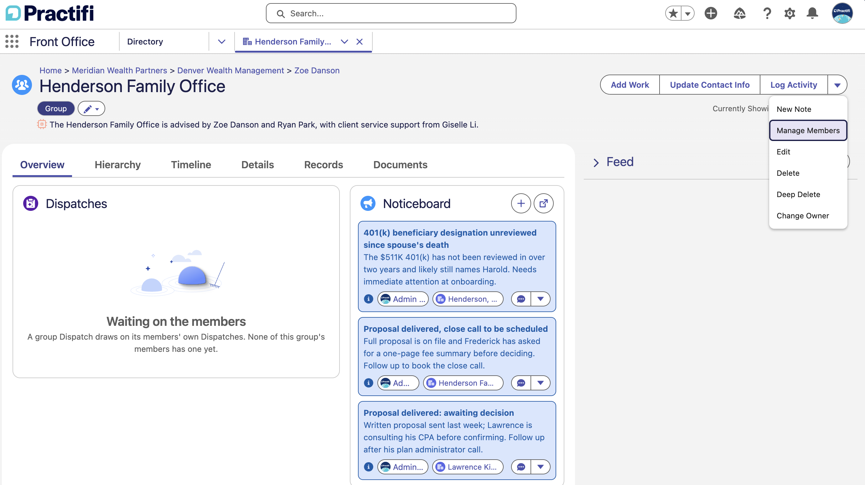This screenshot has height=485, width=865.
Task: Open the favorites list dropdown arrow
Action: coord(688,13)
